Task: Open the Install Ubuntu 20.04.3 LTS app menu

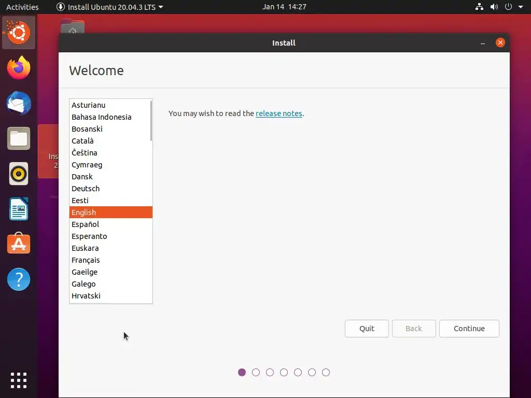Action: click(x=110, y=7)
